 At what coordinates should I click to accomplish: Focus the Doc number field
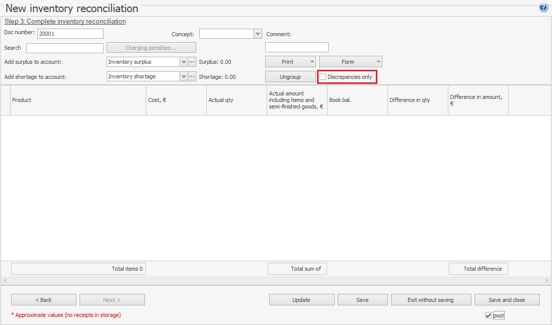coord(70,34)
